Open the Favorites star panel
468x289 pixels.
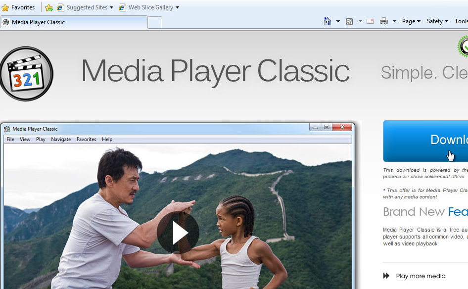(18, 7)
